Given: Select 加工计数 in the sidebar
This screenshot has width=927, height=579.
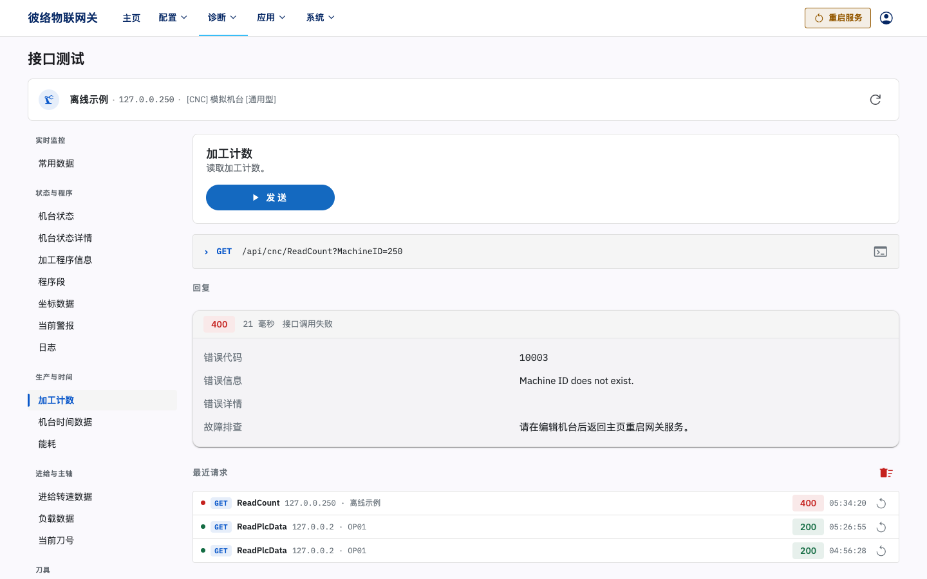Looking at the screenshot, I should 102,400.
